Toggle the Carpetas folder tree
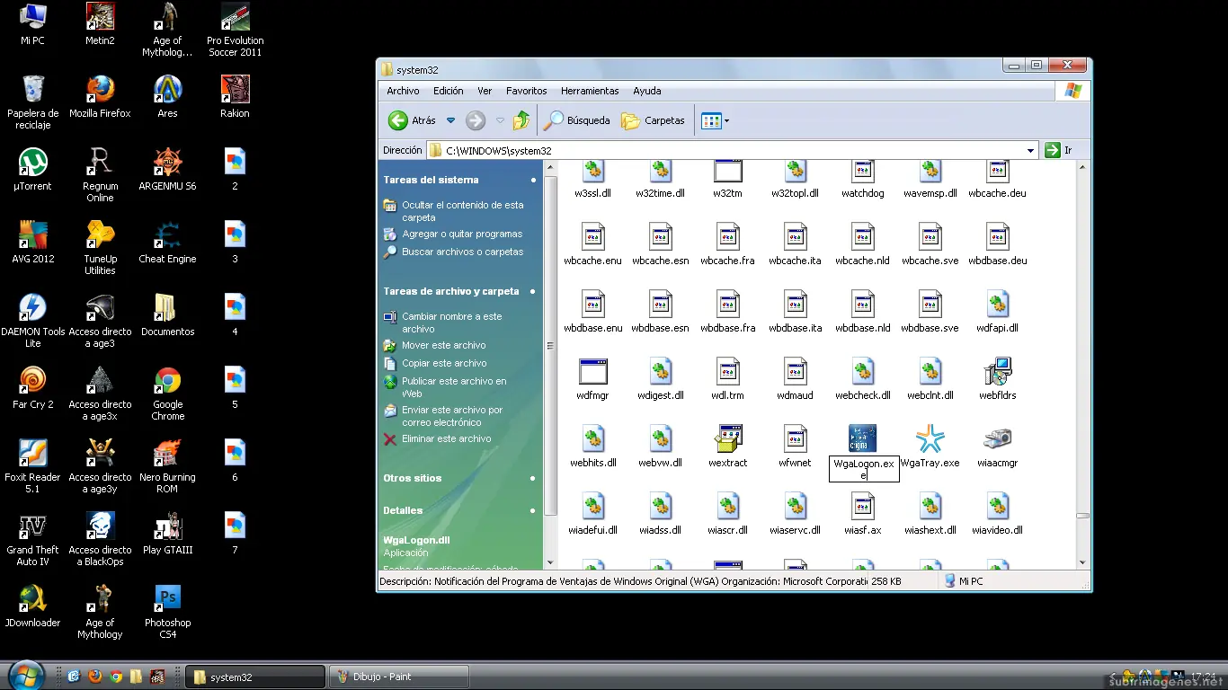 tap(654, 120)
